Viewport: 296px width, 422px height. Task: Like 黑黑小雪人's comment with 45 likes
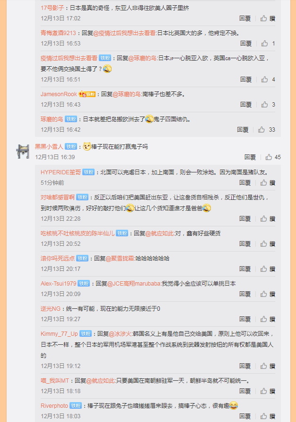click(273, 157)
